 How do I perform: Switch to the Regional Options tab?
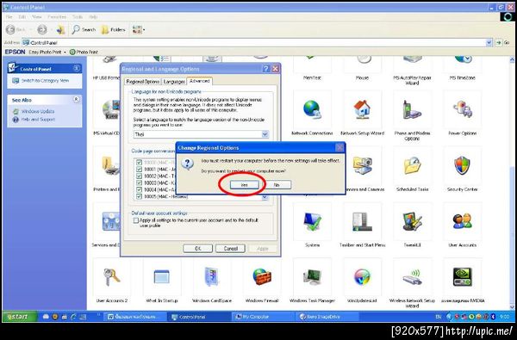click(143, 82)
